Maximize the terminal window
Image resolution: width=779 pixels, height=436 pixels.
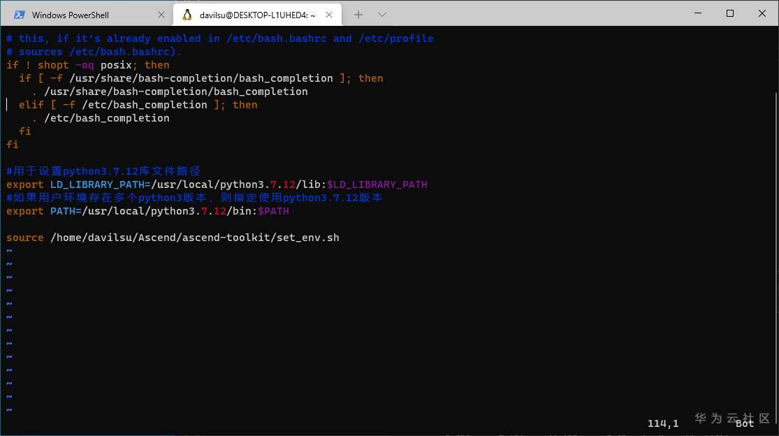(x=730, y=13)
